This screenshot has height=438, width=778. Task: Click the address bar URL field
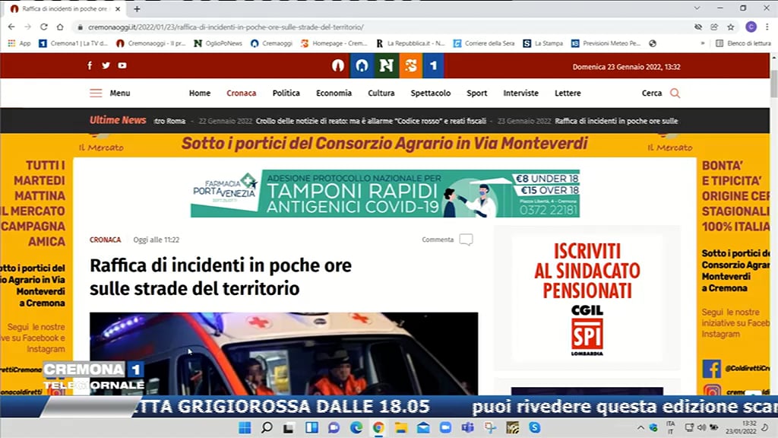pos(304,27)
